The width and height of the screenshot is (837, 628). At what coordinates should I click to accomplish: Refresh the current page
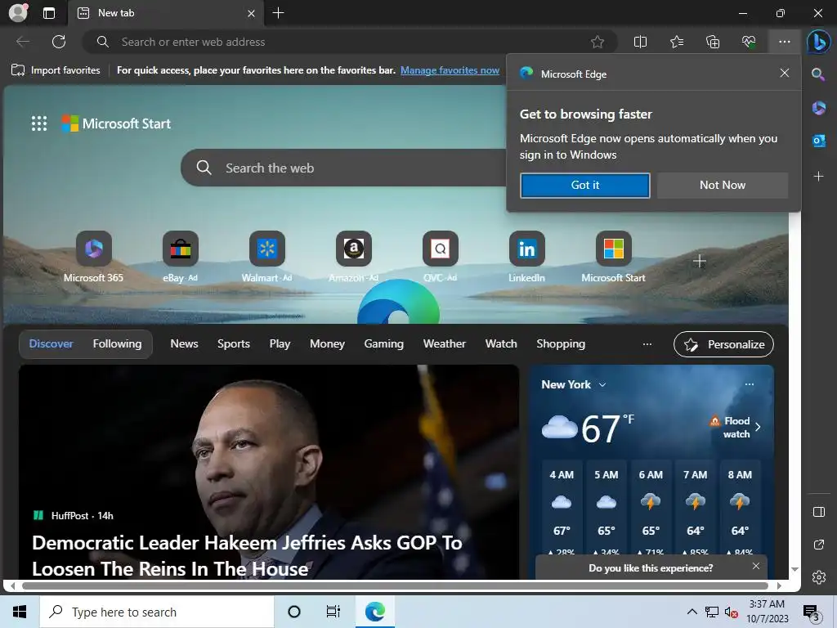click(x=59, y=42)
